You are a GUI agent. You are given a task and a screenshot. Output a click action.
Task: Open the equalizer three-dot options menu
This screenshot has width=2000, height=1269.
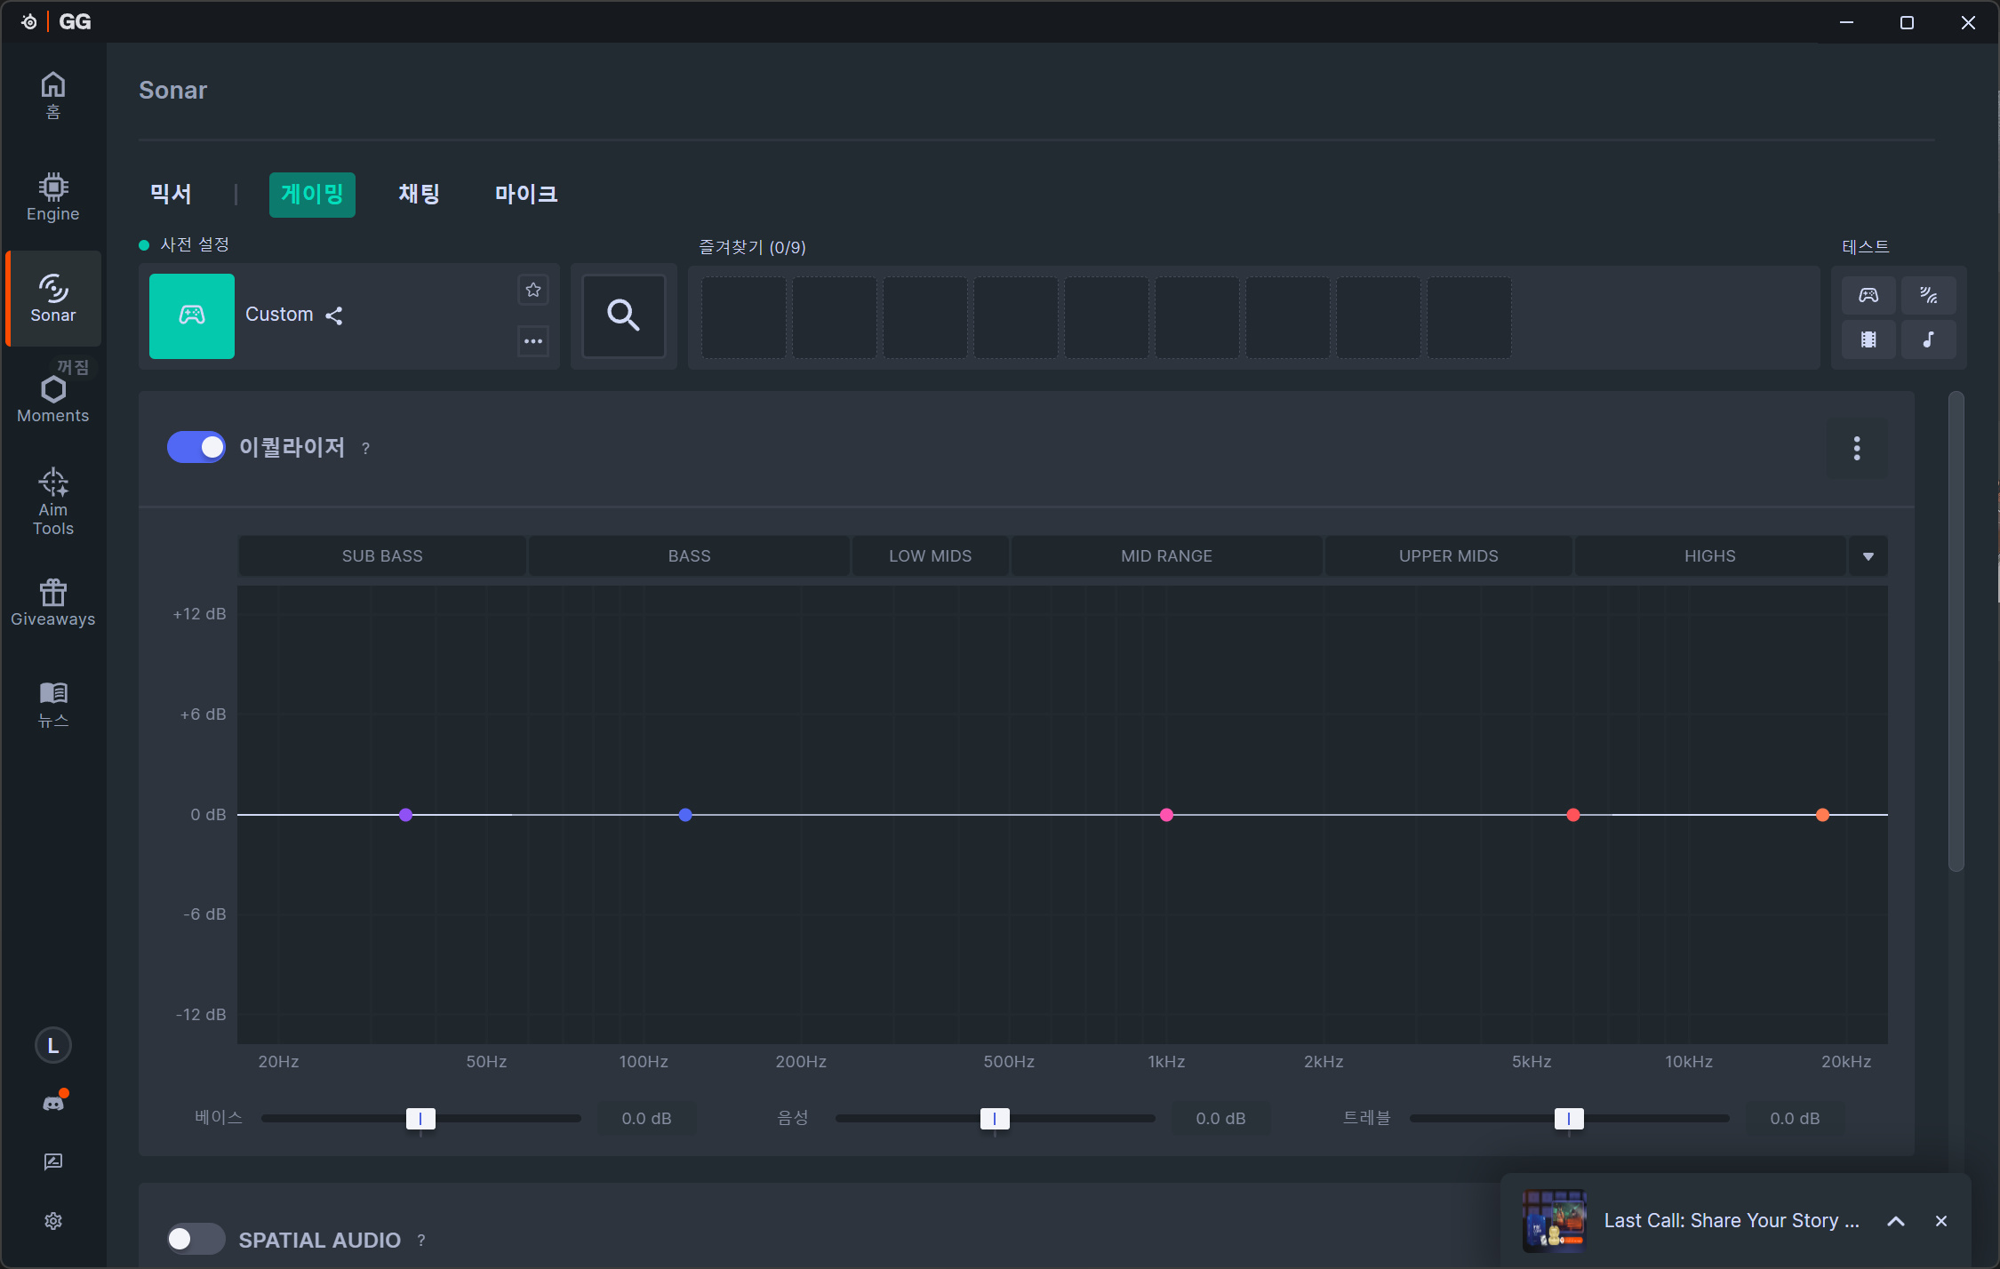tap(1857, 448)
